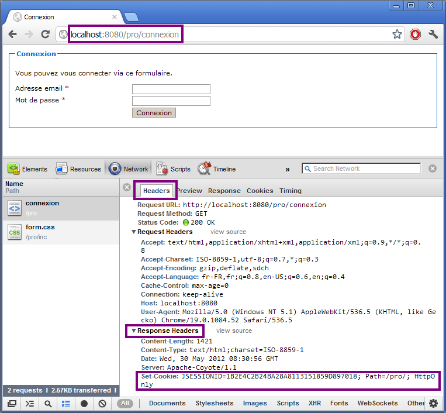
Task: Go forward with the browser forward arrow
Action: 29,35
